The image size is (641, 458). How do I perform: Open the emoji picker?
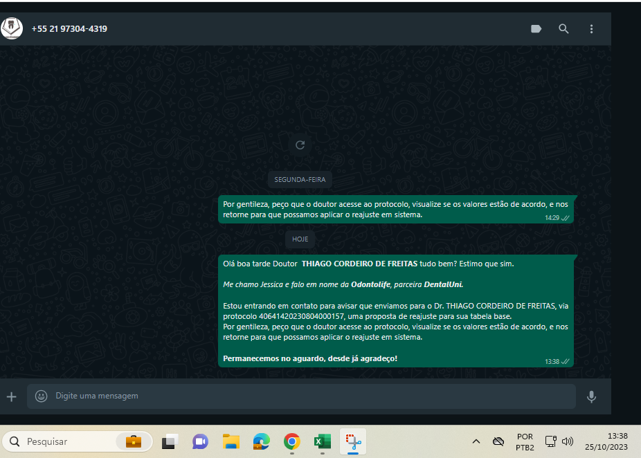41,396
